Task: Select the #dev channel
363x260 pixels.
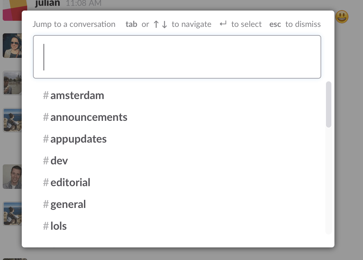Action: [59, 161]
